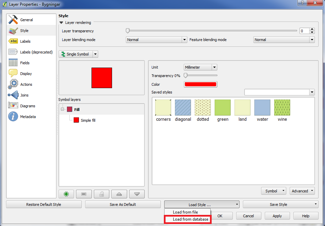Screen dimensions: 325x226
Task: Remove the selected symbol layer
Action: [x=84, y=194]
